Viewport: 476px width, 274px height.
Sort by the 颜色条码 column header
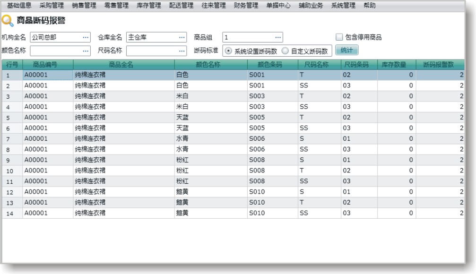(272, 64)
